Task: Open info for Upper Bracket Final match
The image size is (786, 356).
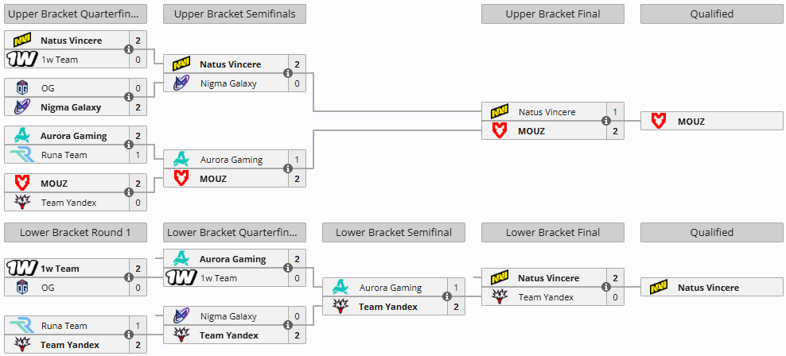Action: pyautogui.click(x=606, y=122)
